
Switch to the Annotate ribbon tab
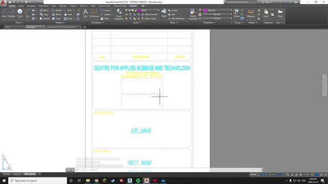point(31,6)
